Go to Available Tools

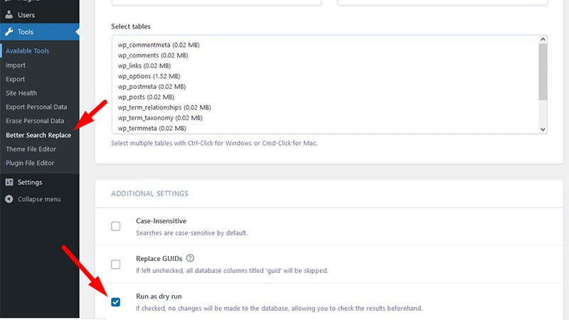(x=27, y=50)
